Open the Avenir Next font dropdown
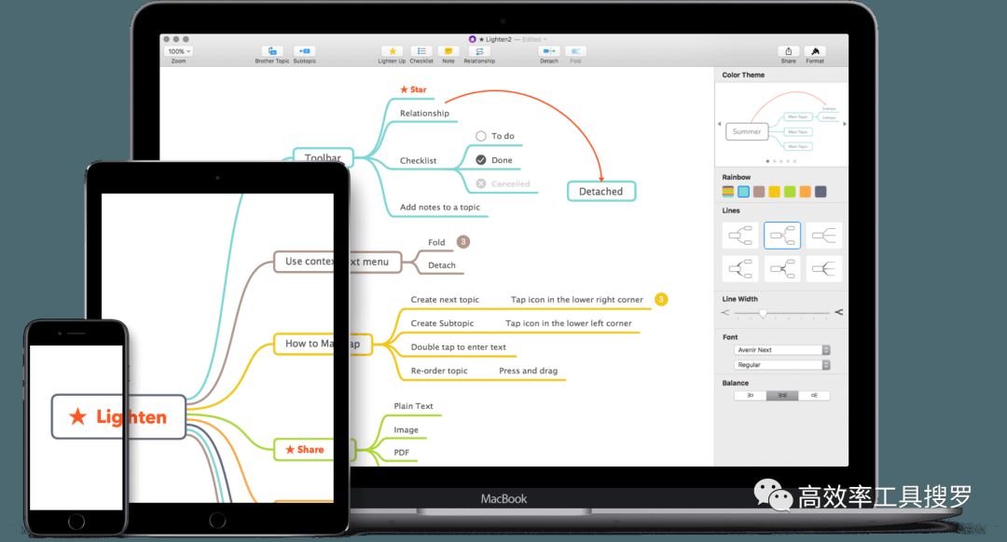The width and height of the screenshot is (1007, 542). tap(782, 350)
